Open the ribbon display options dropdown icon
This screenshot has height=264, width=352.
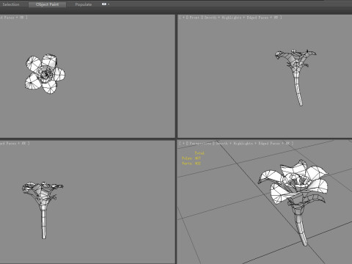coord(106,4)
